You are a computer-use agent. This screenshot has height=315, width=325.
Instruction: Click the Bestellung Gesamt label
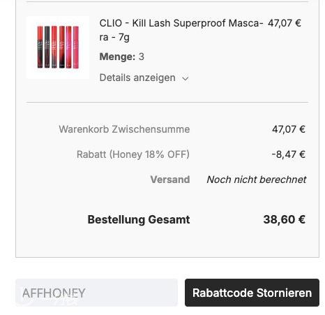click(139, 219)
